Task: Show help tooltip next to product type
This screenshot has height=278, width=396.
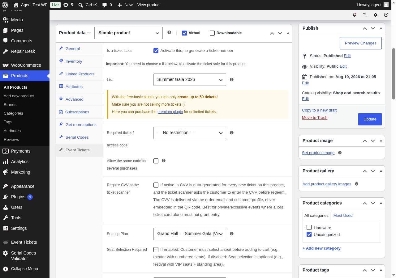Action: 169,32
